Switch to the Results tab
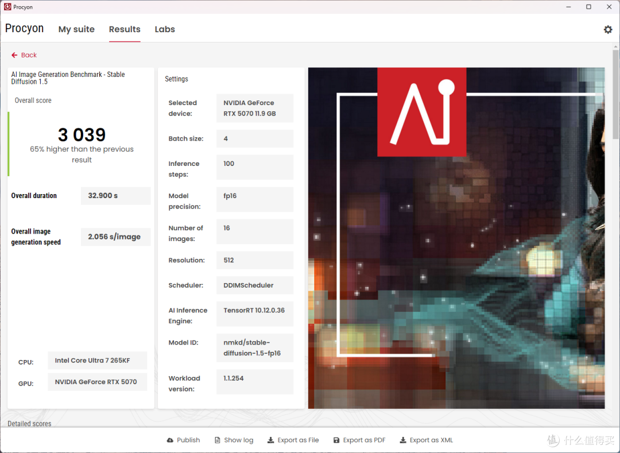Image resolution: width=620 pixels, height=453 pixels. pyautogui.click(x=125, y=29)
